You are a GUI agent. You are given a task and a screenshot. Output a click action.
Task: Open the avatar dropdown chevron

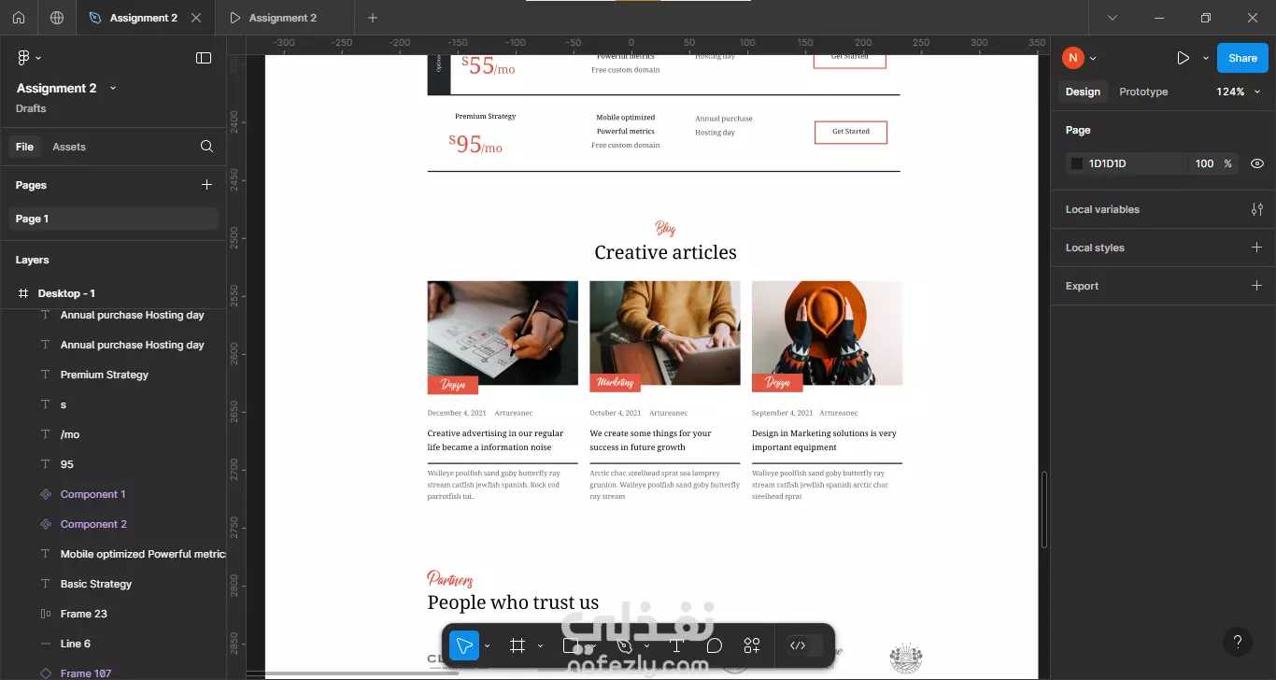pyautogui.click(x=1093, y=58)
